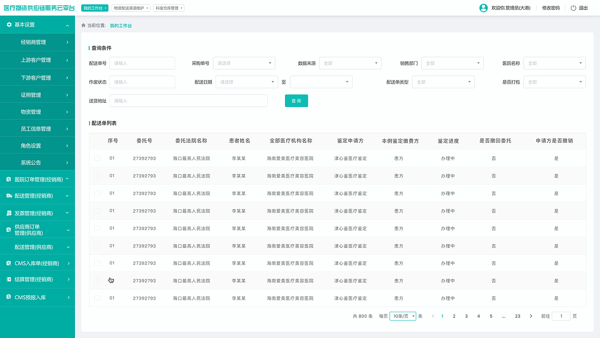Image resolution: width=600 pixels, height=338 pixels.
Task: Click the home icon in the breadcrumb
Action: (x=83, y=25)
